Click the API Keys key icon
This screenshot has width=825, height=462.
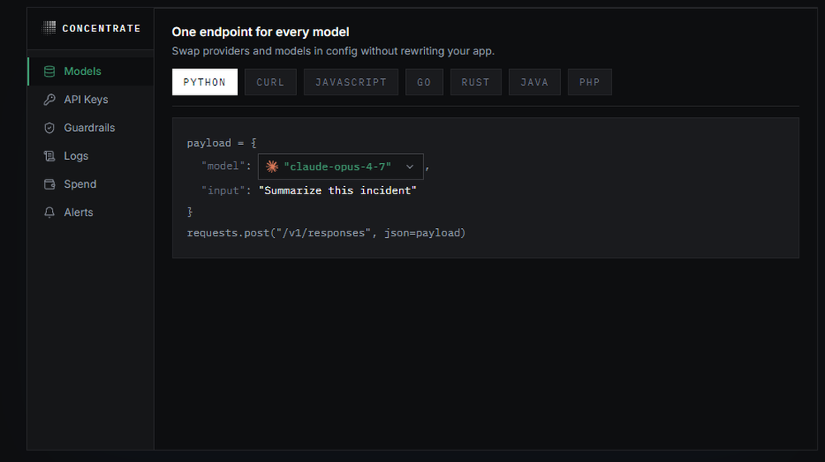point(49,100)
